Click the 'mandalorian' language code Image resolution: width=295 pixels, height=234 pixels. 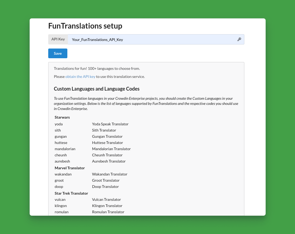tap(65, 149)
